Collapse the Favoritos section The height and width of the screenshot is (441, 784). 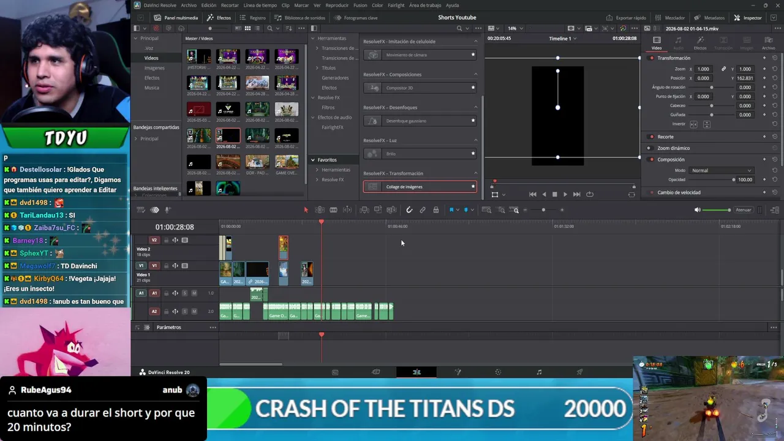click(312, 160)
